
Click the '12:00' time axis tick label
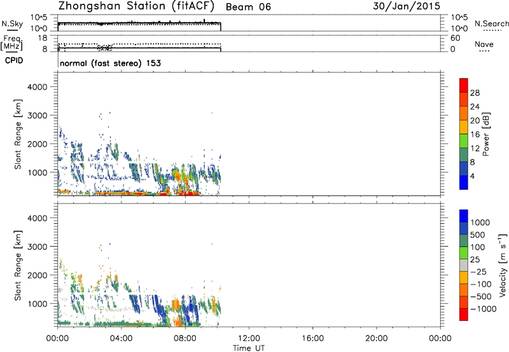(249, 339)
